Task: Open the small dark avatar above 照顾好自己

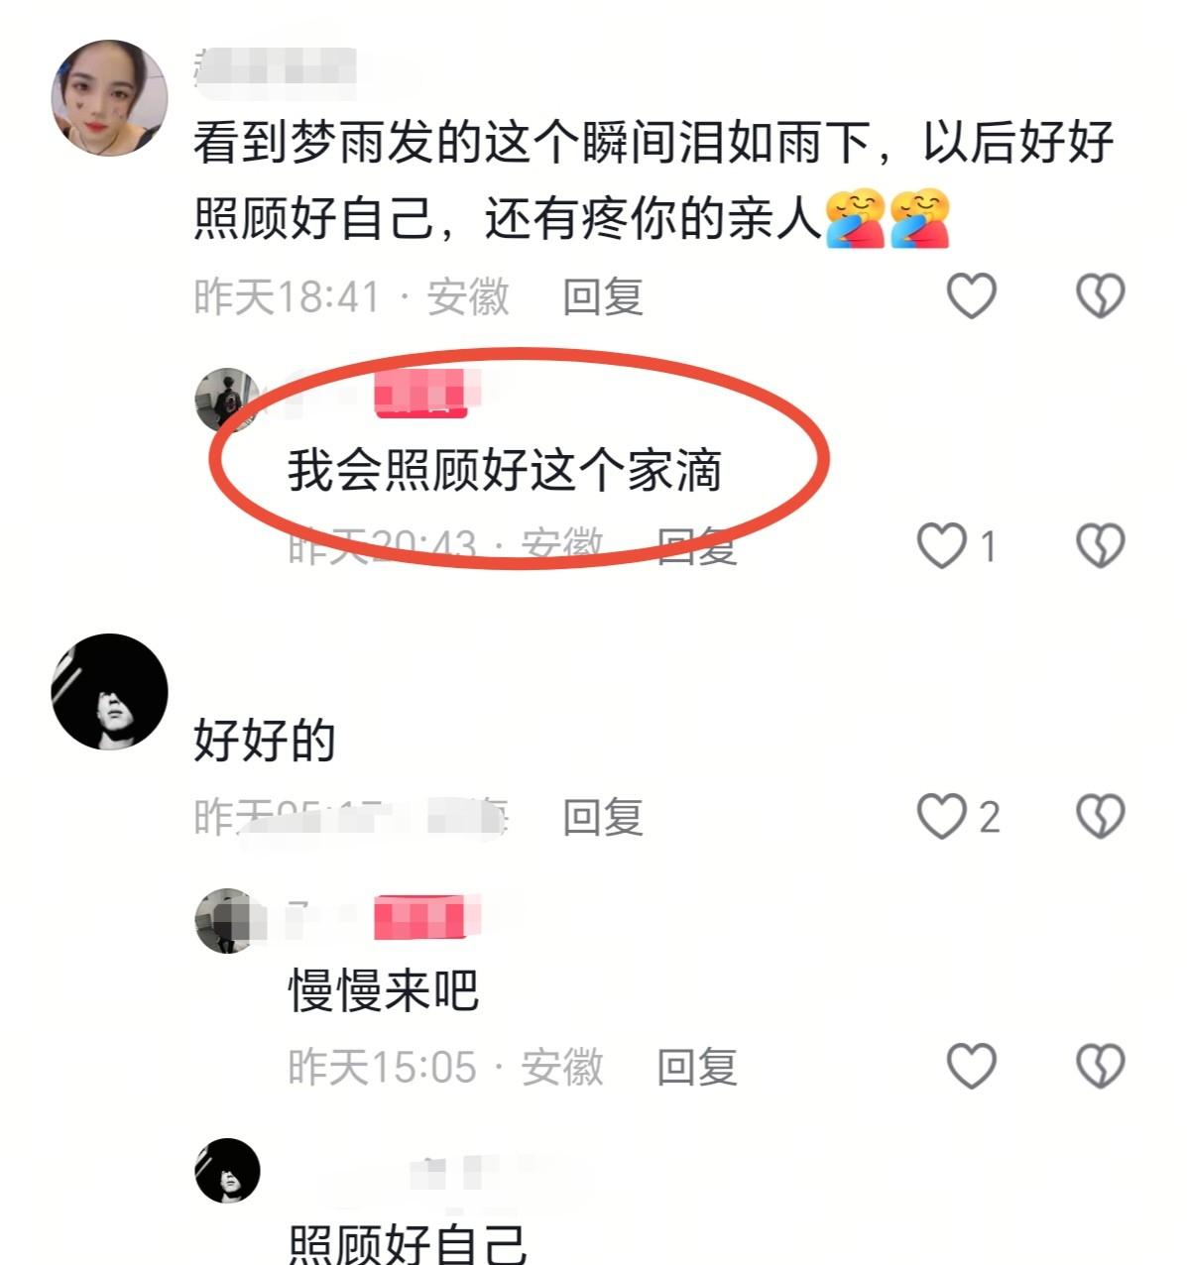Action: tap(228, 1171)
